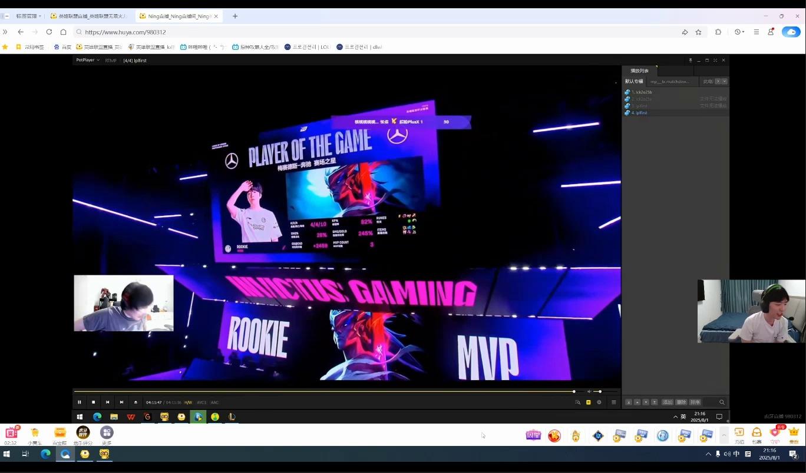Open notification center on taskbar
The image size is (806, 473).
pos(793,454)
